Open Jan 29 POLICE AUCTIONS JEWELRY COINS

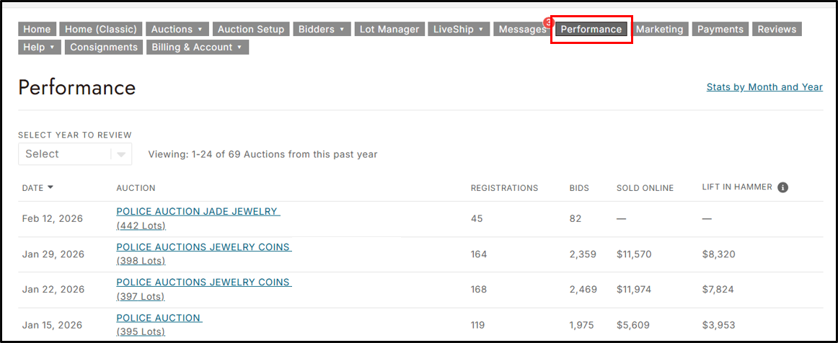click(x=203, y=247)
